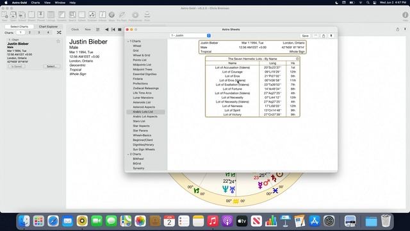The height and width of the screenshot is (231, 410).
Task: Click the share icon in main window
Action: click(x=398, y=30)
